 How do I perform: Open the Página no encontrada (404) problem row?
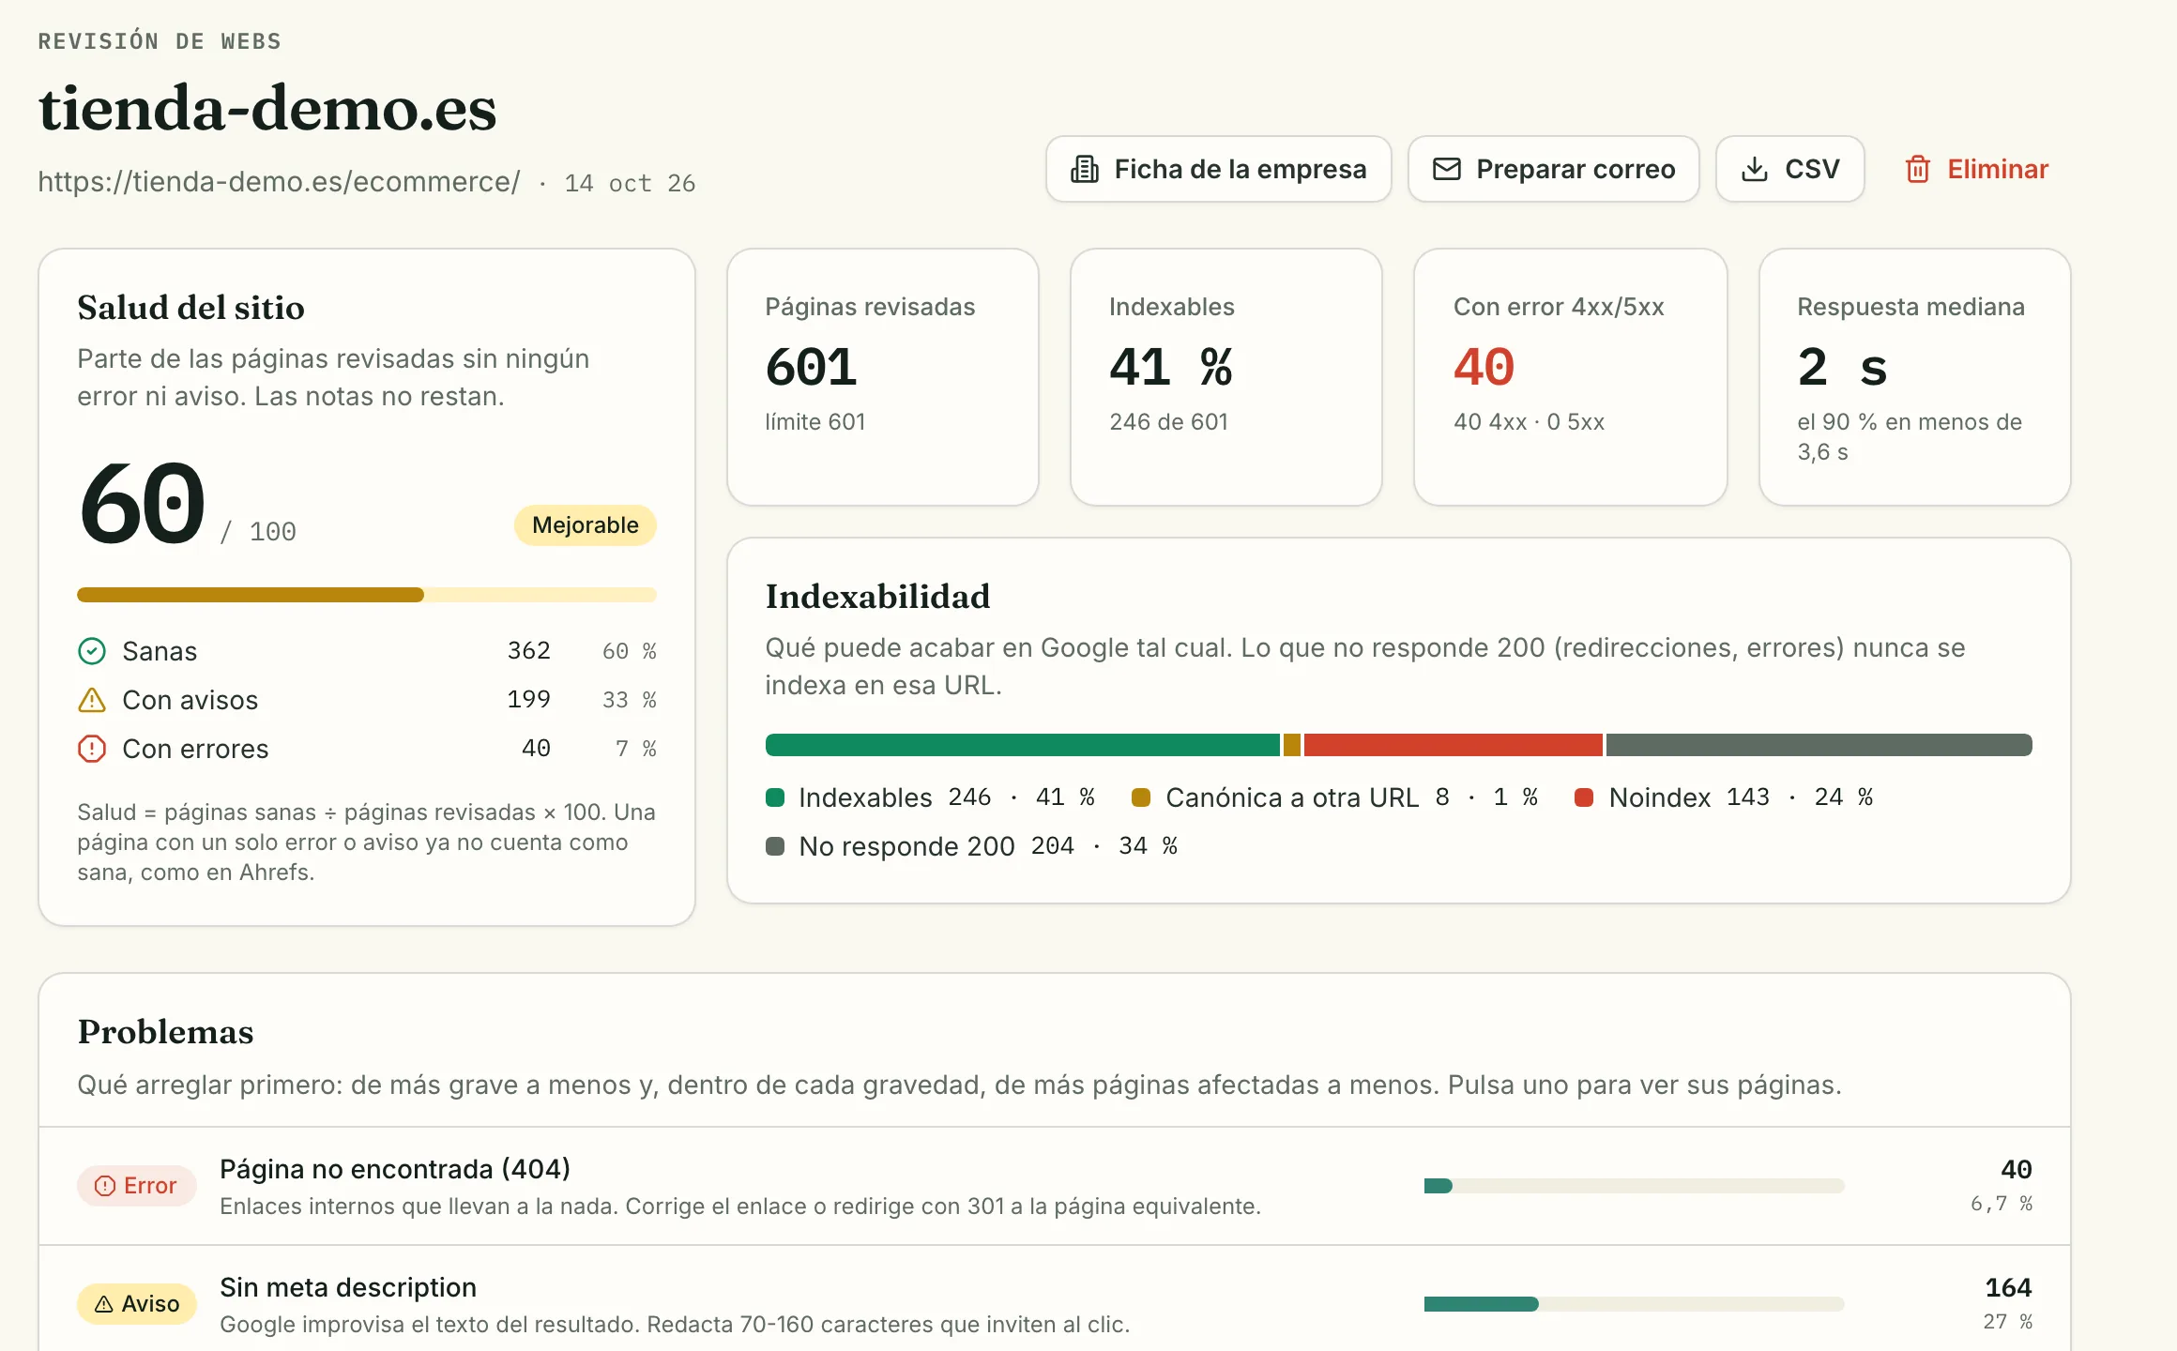pos(1055,1186)
